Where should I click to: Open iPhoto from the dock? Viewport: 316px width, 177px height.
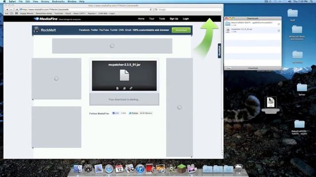tap(160, 169)
